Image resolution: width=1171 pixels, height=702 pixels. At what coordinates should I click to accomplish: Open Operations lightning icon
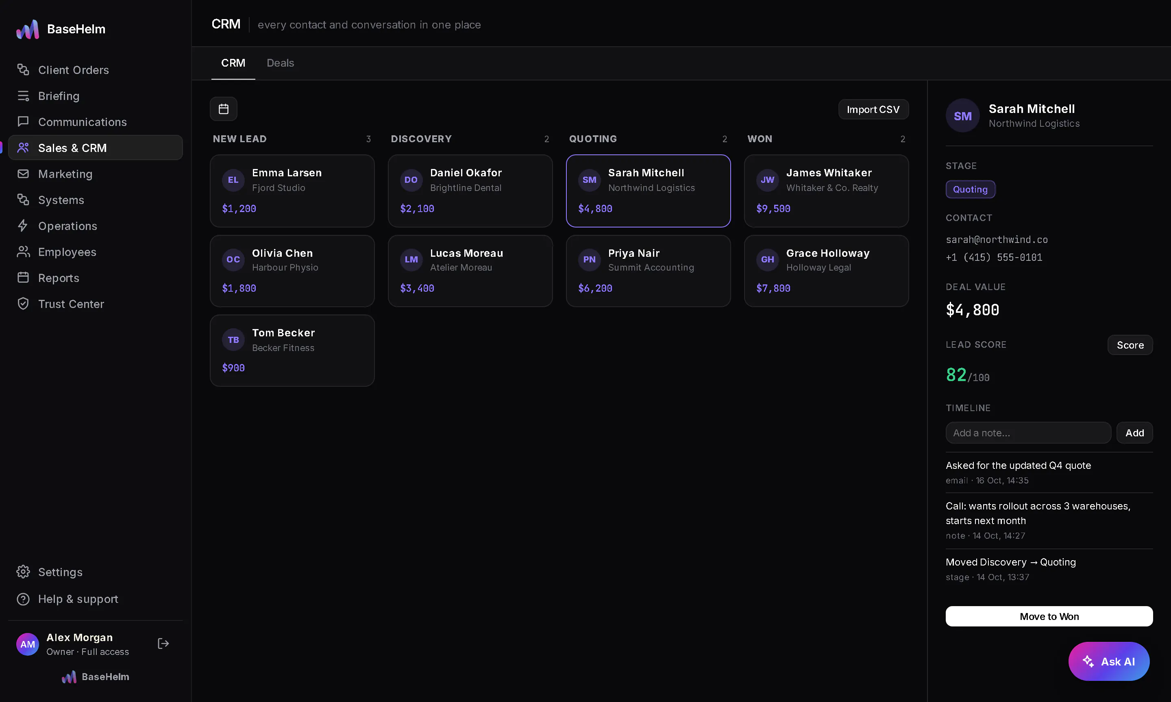pos(23,225)
